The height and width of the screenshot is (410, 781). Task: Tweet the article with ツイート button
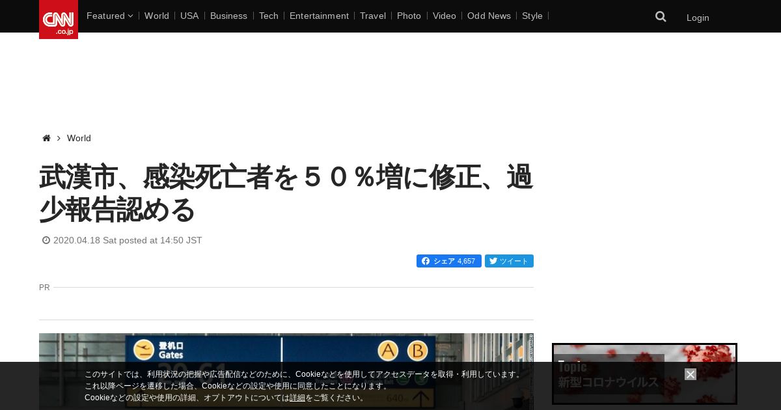[x=509, y=261]
